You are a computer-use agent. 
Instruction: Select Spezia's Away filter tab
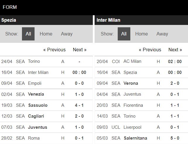66,34
